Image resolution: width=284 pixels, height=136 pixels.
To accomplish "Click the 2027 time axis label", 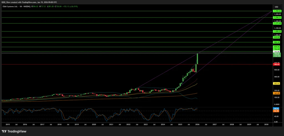I will (x=215, y=124).
